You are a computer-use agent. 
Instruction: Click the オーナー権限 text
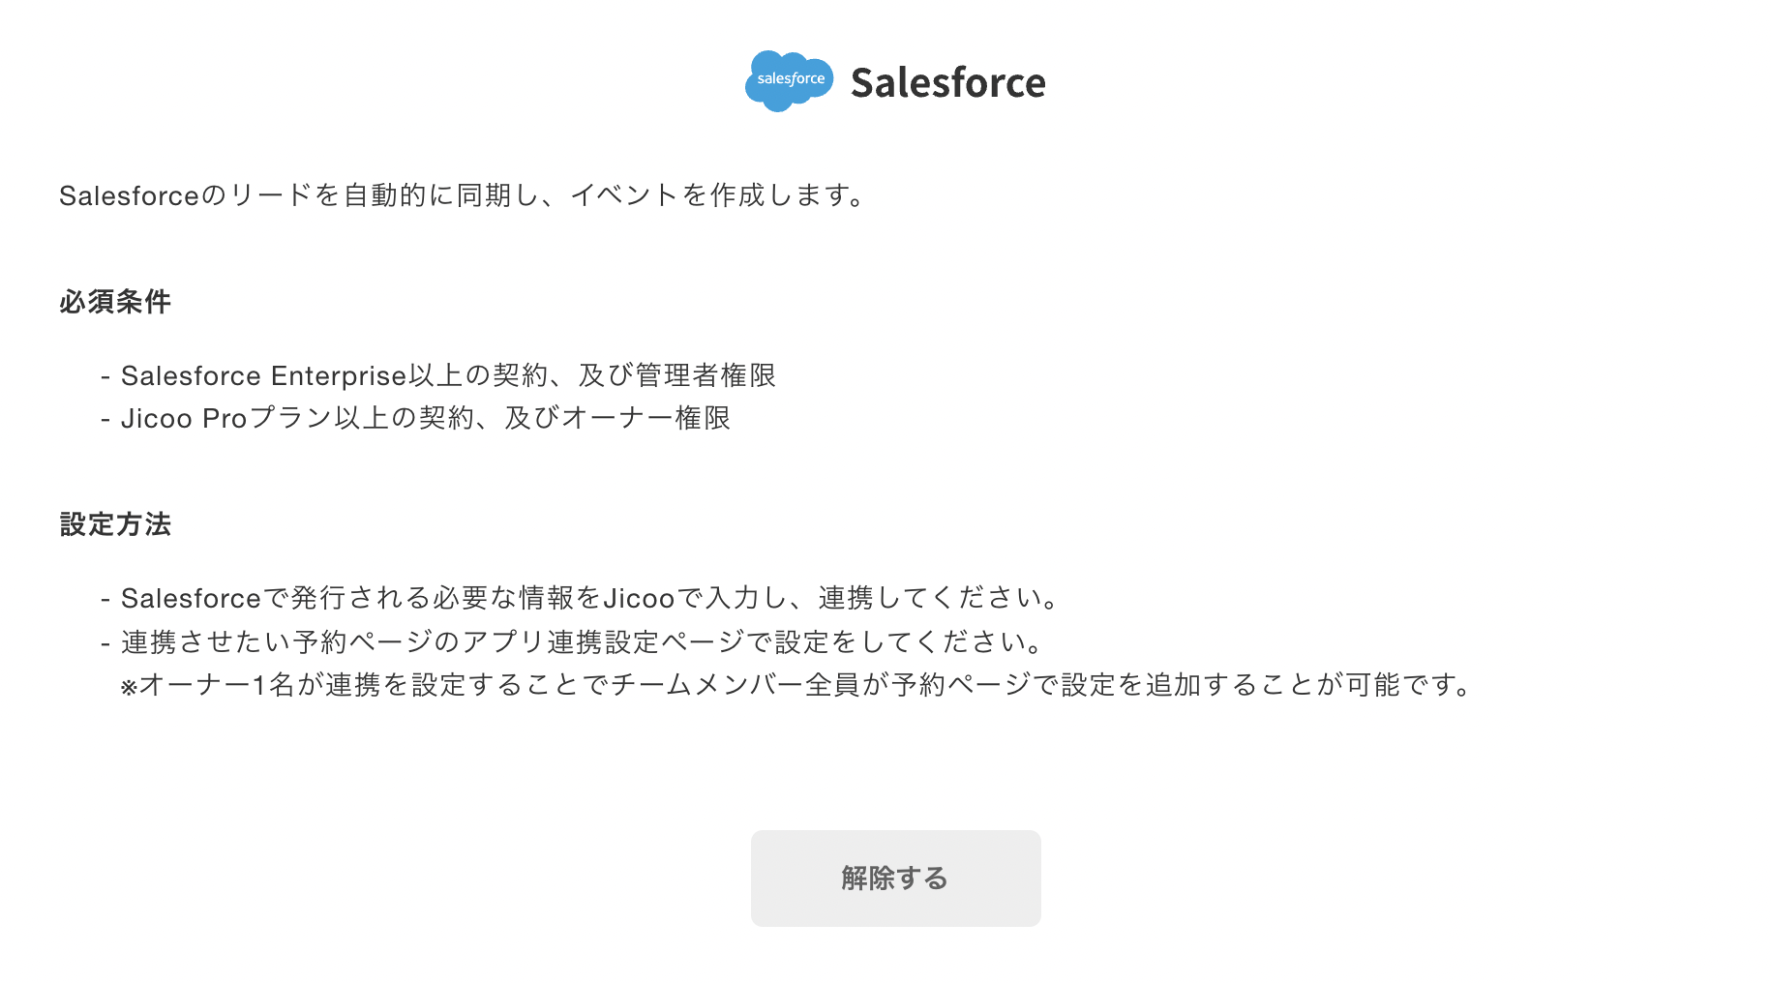[645, 418]
